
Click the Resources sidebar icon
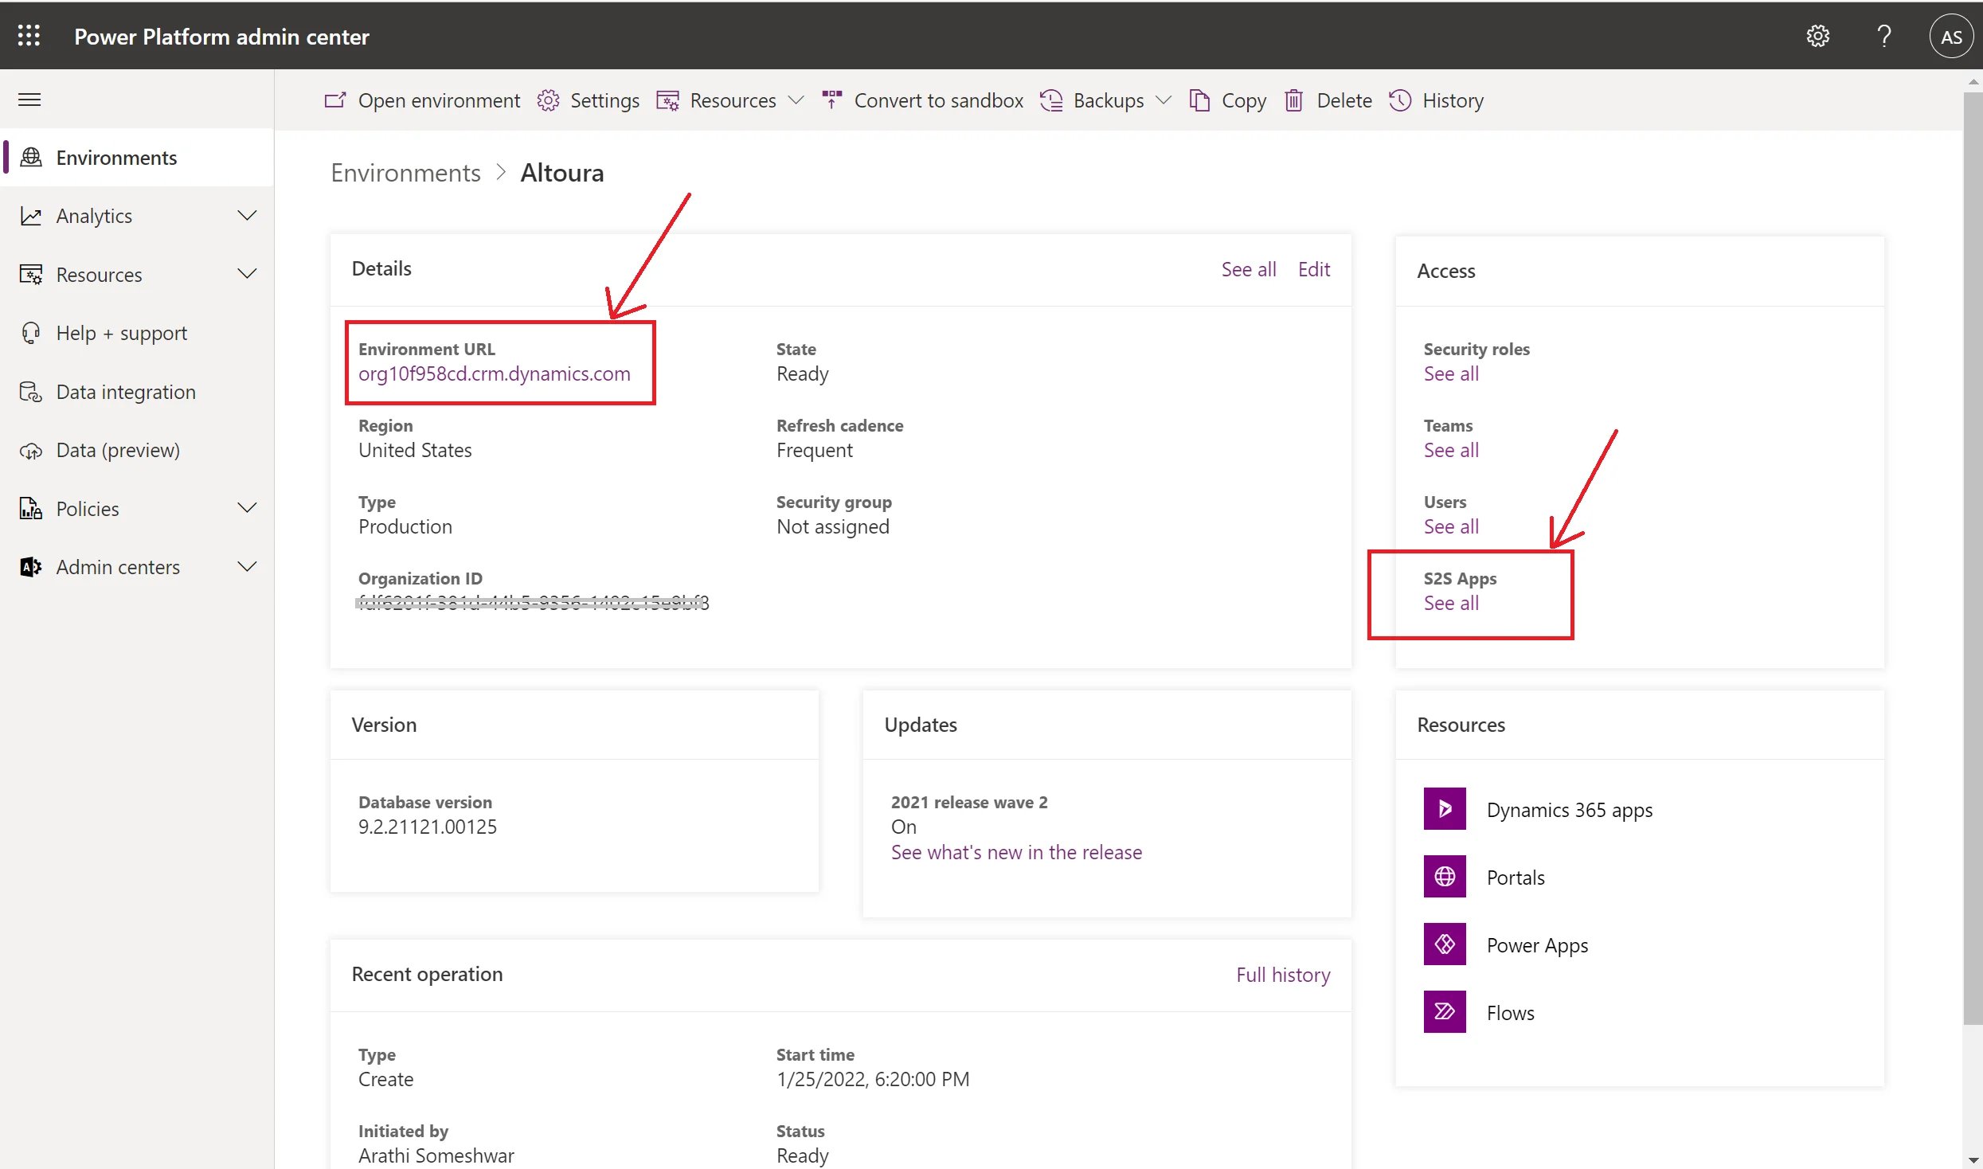coord(30,275)
